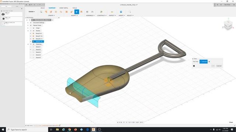
Task: Switch to the Surface tab
Action: coord(52,8)
